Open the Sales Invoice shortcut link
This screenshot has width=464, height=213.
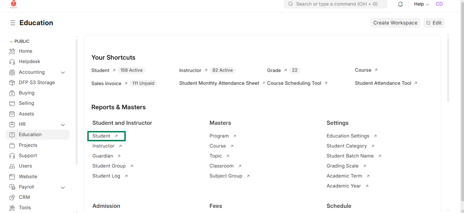click(106, 83)
